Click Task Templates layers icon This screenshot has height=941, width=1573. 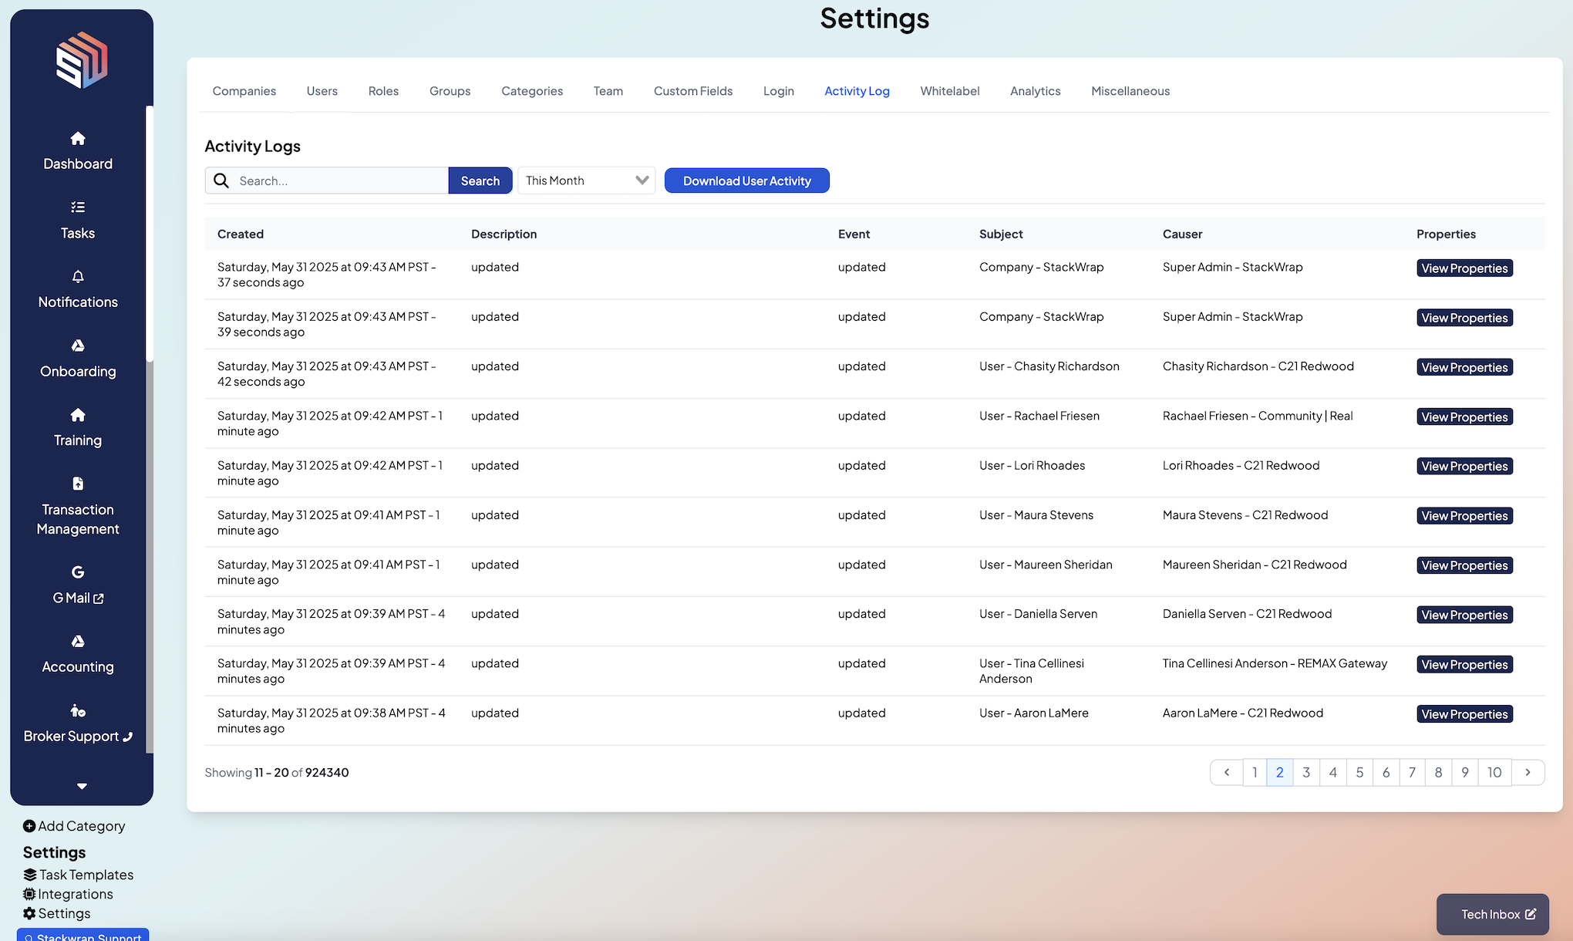[x=30, y=875]
